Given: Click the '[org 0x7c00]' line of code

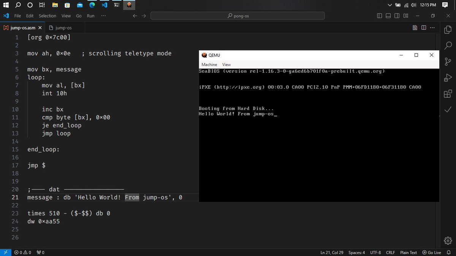Looking at the screenshot, I should pos(49,38).
